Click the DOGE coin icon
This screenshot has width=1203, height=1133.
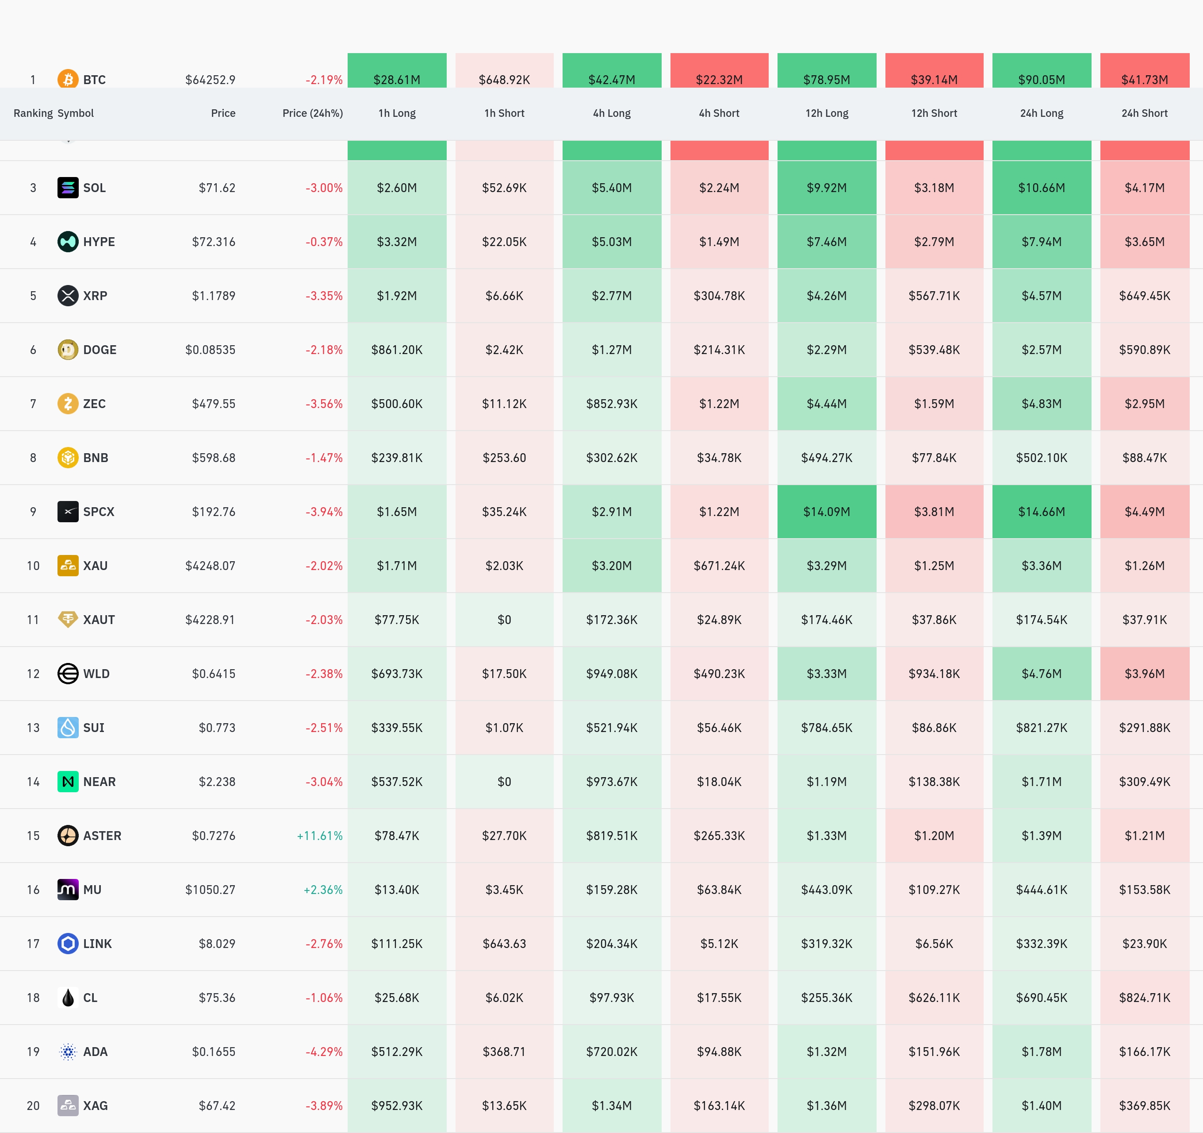coord(68,349)
